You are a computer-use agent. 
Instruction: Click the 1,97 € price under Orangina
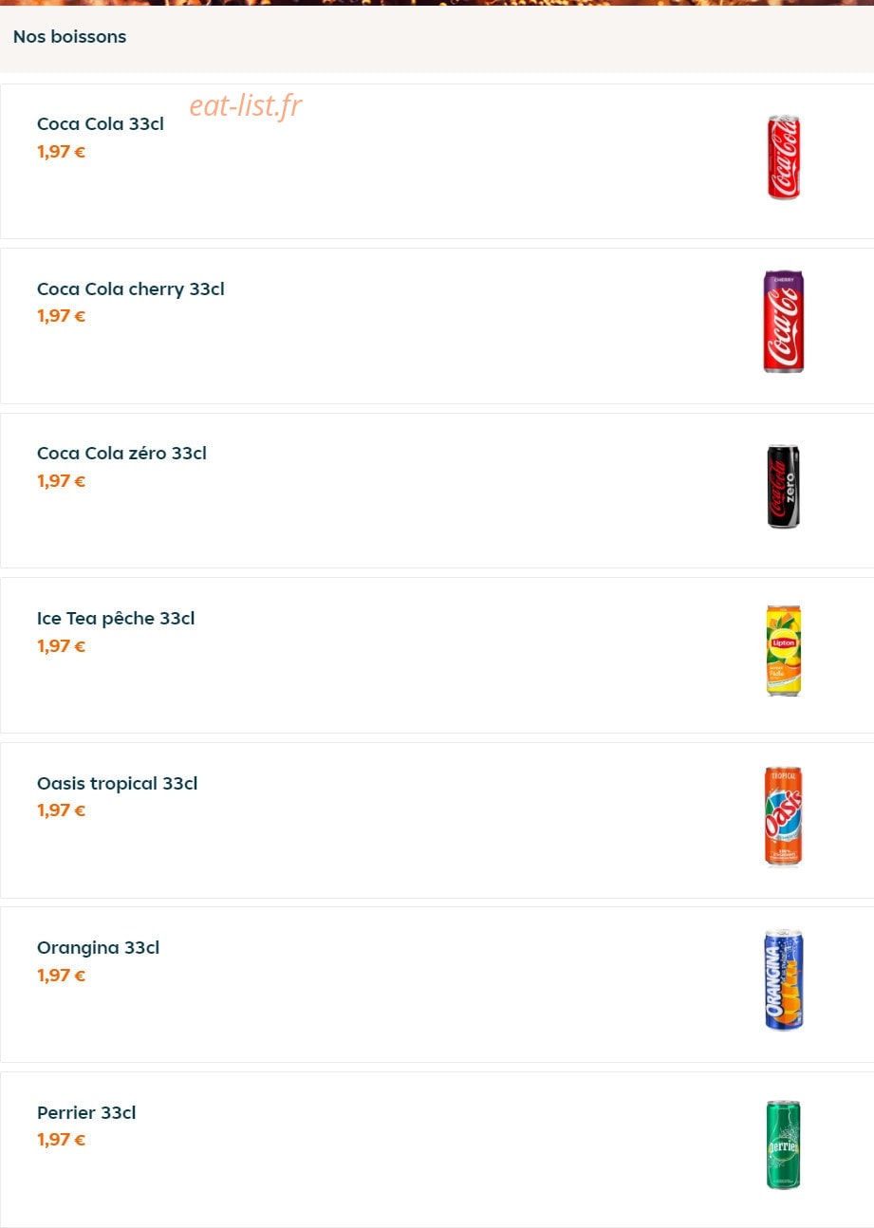tap(62, 976)
